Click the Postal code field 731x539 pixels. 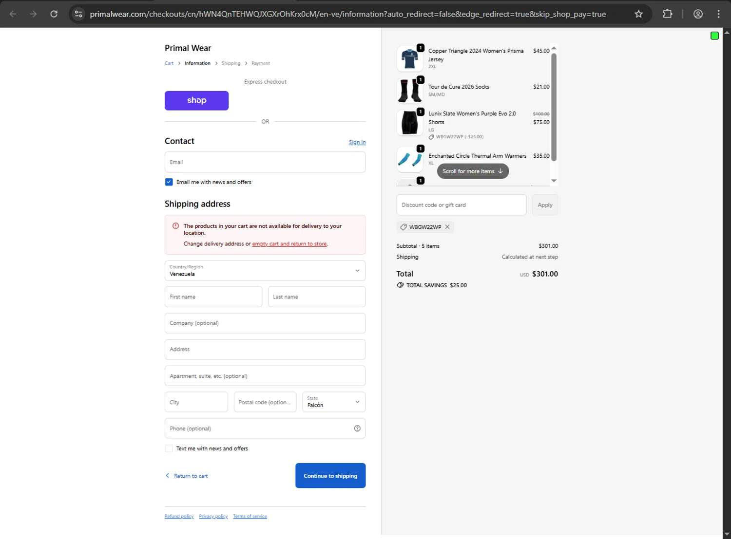tap(265, 402)
